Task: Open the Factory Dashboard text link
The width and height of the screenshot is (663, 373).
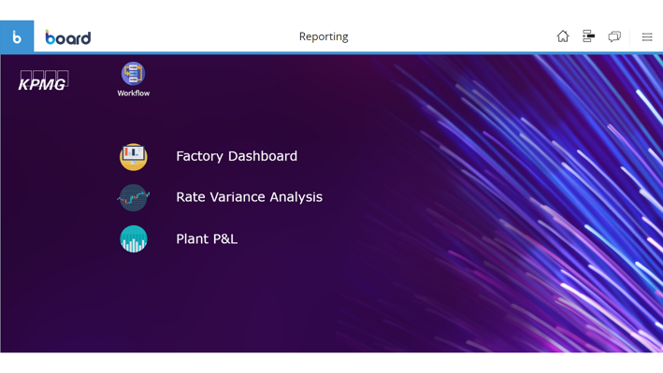Action: point(237,156)
